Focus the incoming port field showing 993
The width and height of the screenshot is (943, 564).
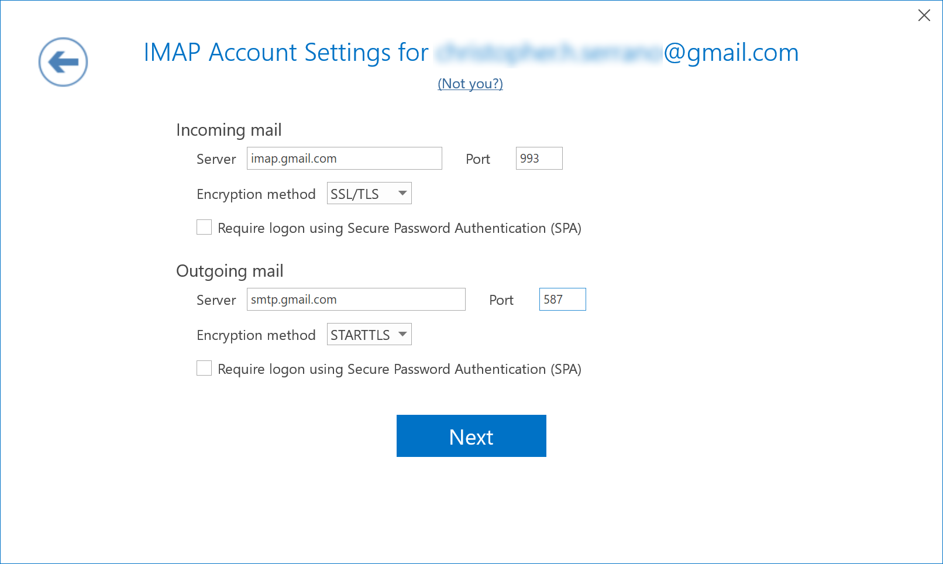tap(539, 159)
